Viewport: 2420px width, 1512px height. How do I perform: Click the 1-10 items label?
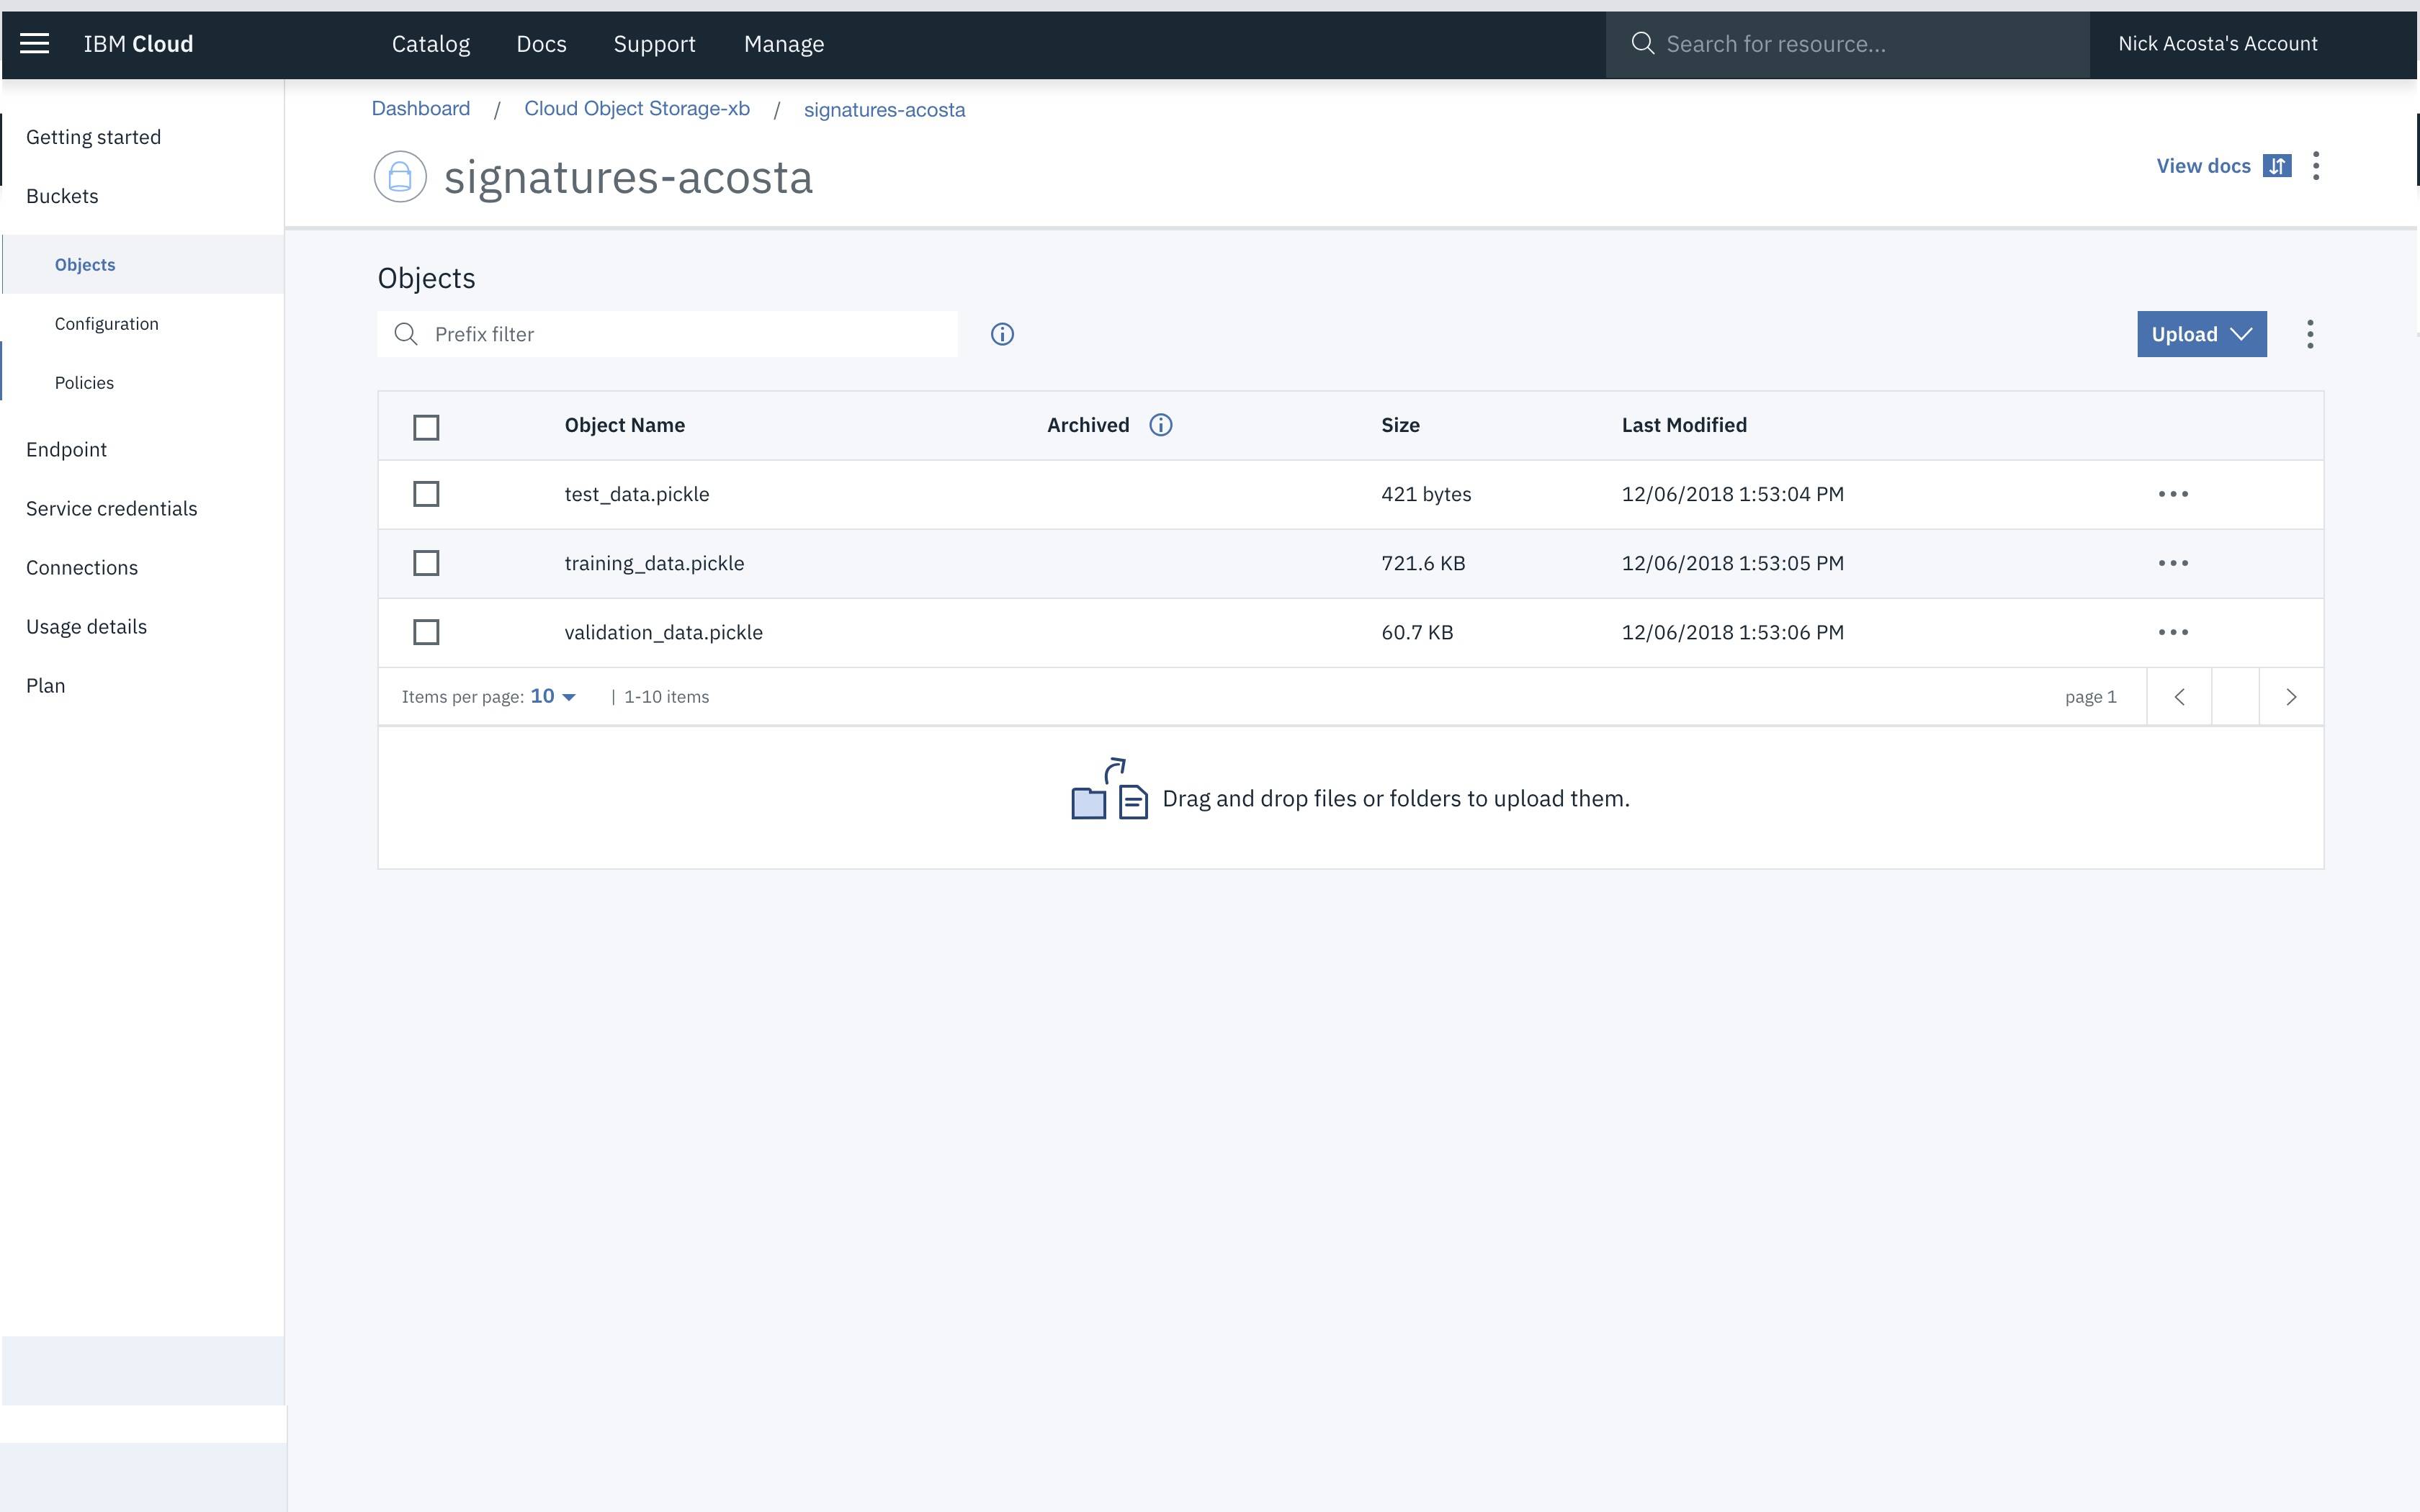coord(666,697)
